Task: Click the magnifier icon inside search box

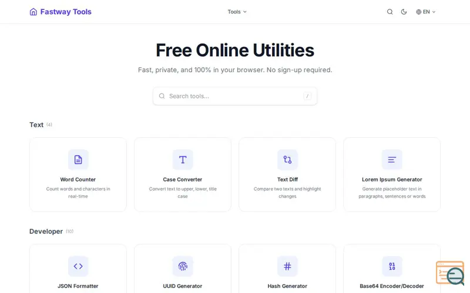Action: [162, 96]
